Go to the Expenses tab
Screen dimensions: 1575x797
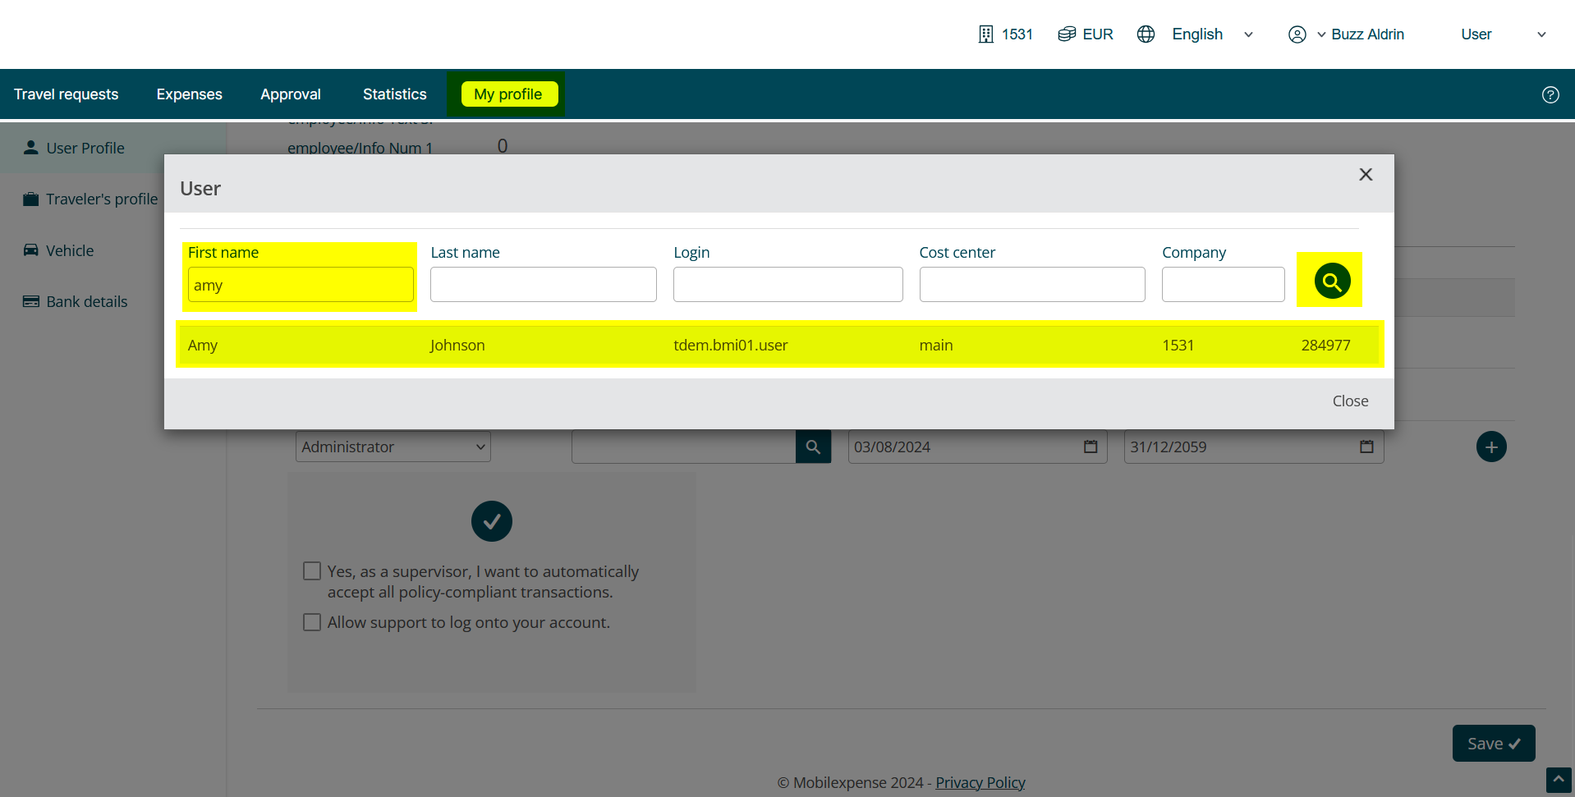coord(189,94)
